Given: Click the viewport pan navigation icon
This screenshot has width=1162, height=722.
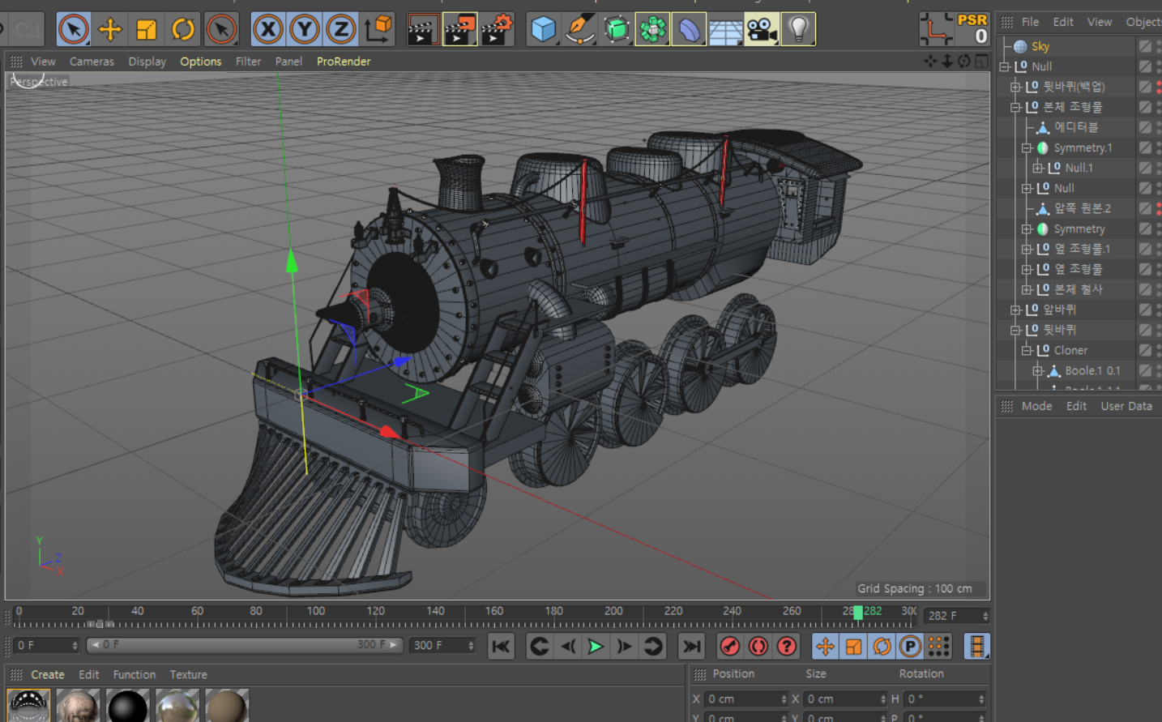Looking at the screenshot, I should click(x=930, y=61).
